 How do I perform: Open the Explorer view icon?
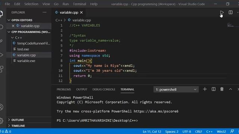click(1, 14)
